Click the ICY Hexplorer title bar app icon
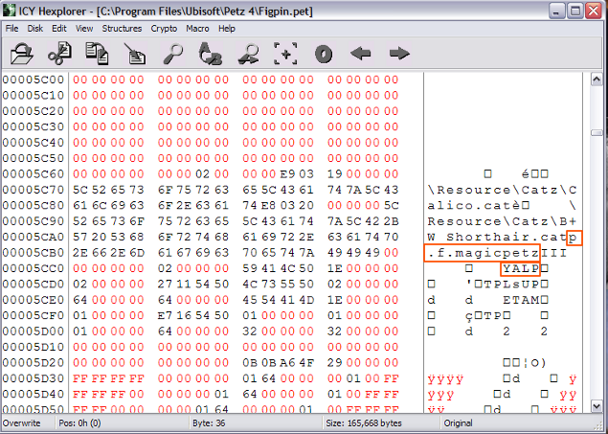Viewport: 608px width, 434px height. 9,11
